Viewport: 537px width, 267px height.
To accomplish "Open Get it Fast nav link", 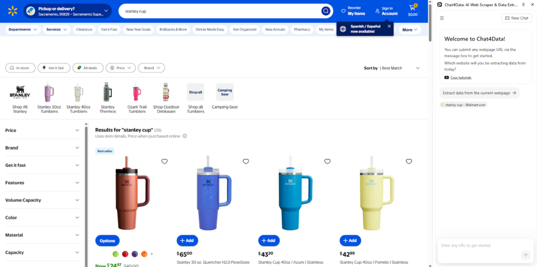I will point(109,29).
